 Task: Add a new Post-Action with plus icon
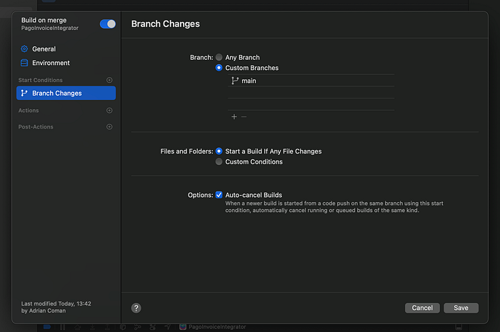pyautogui.click(x=109, y=127)
